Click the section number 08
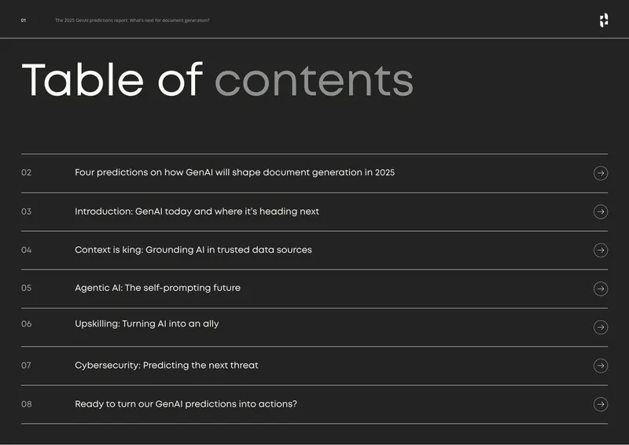Image resolution: width=629 pixels, height=445 pixels. (x=26, y=403)
